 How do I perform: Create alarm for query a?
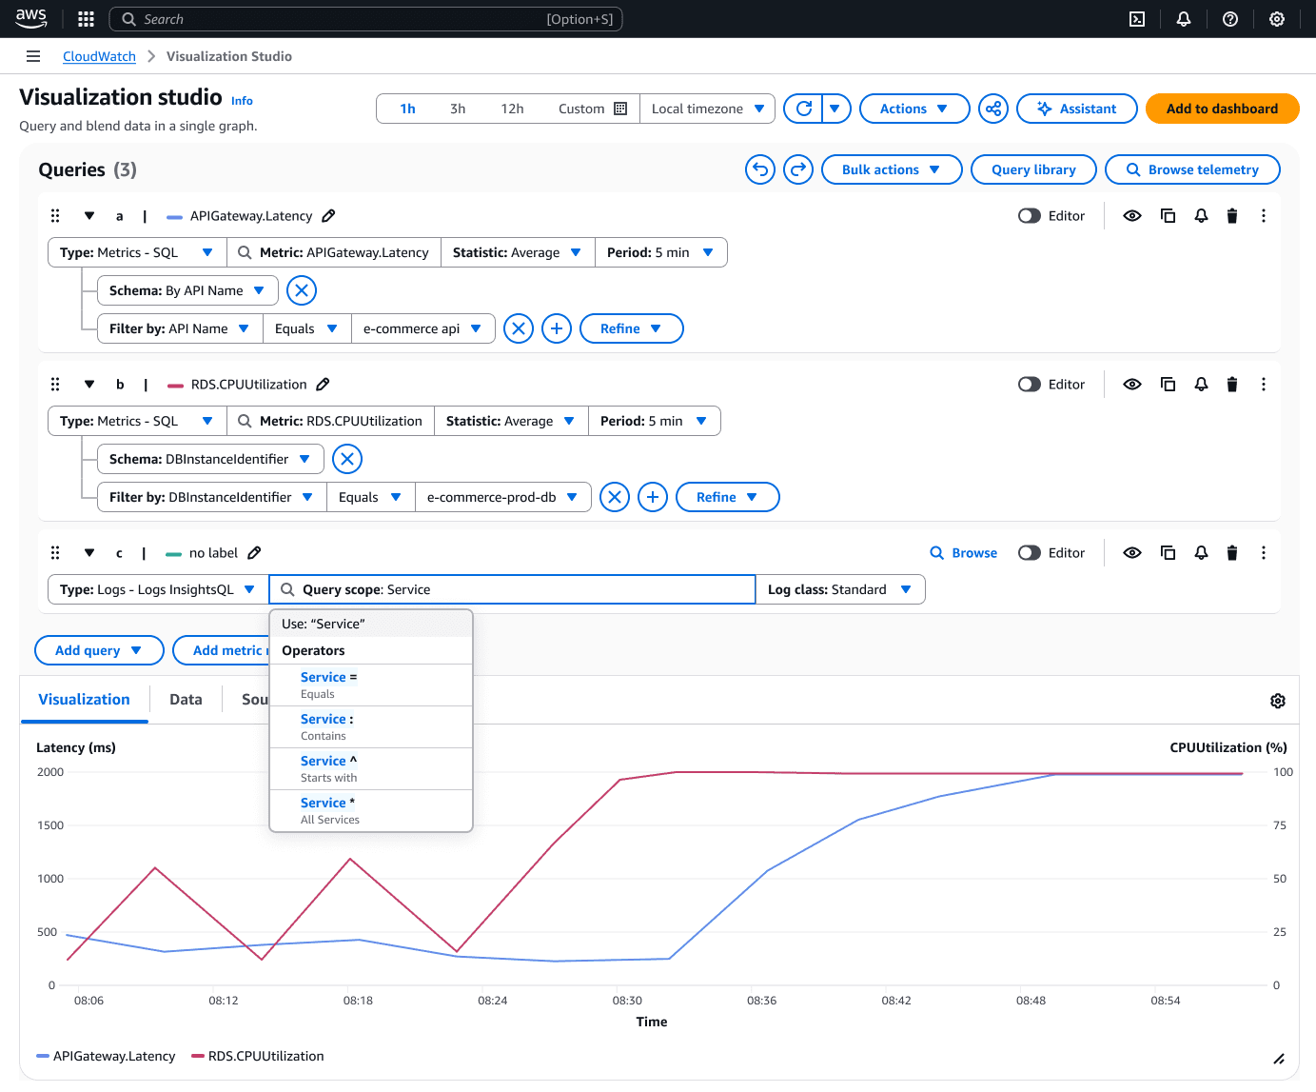tap(1202, 216)
